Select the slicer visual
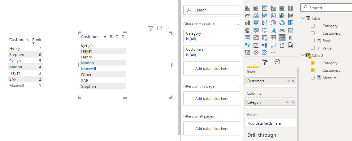The width and height of the screenshot is (352, 141). 265,38
